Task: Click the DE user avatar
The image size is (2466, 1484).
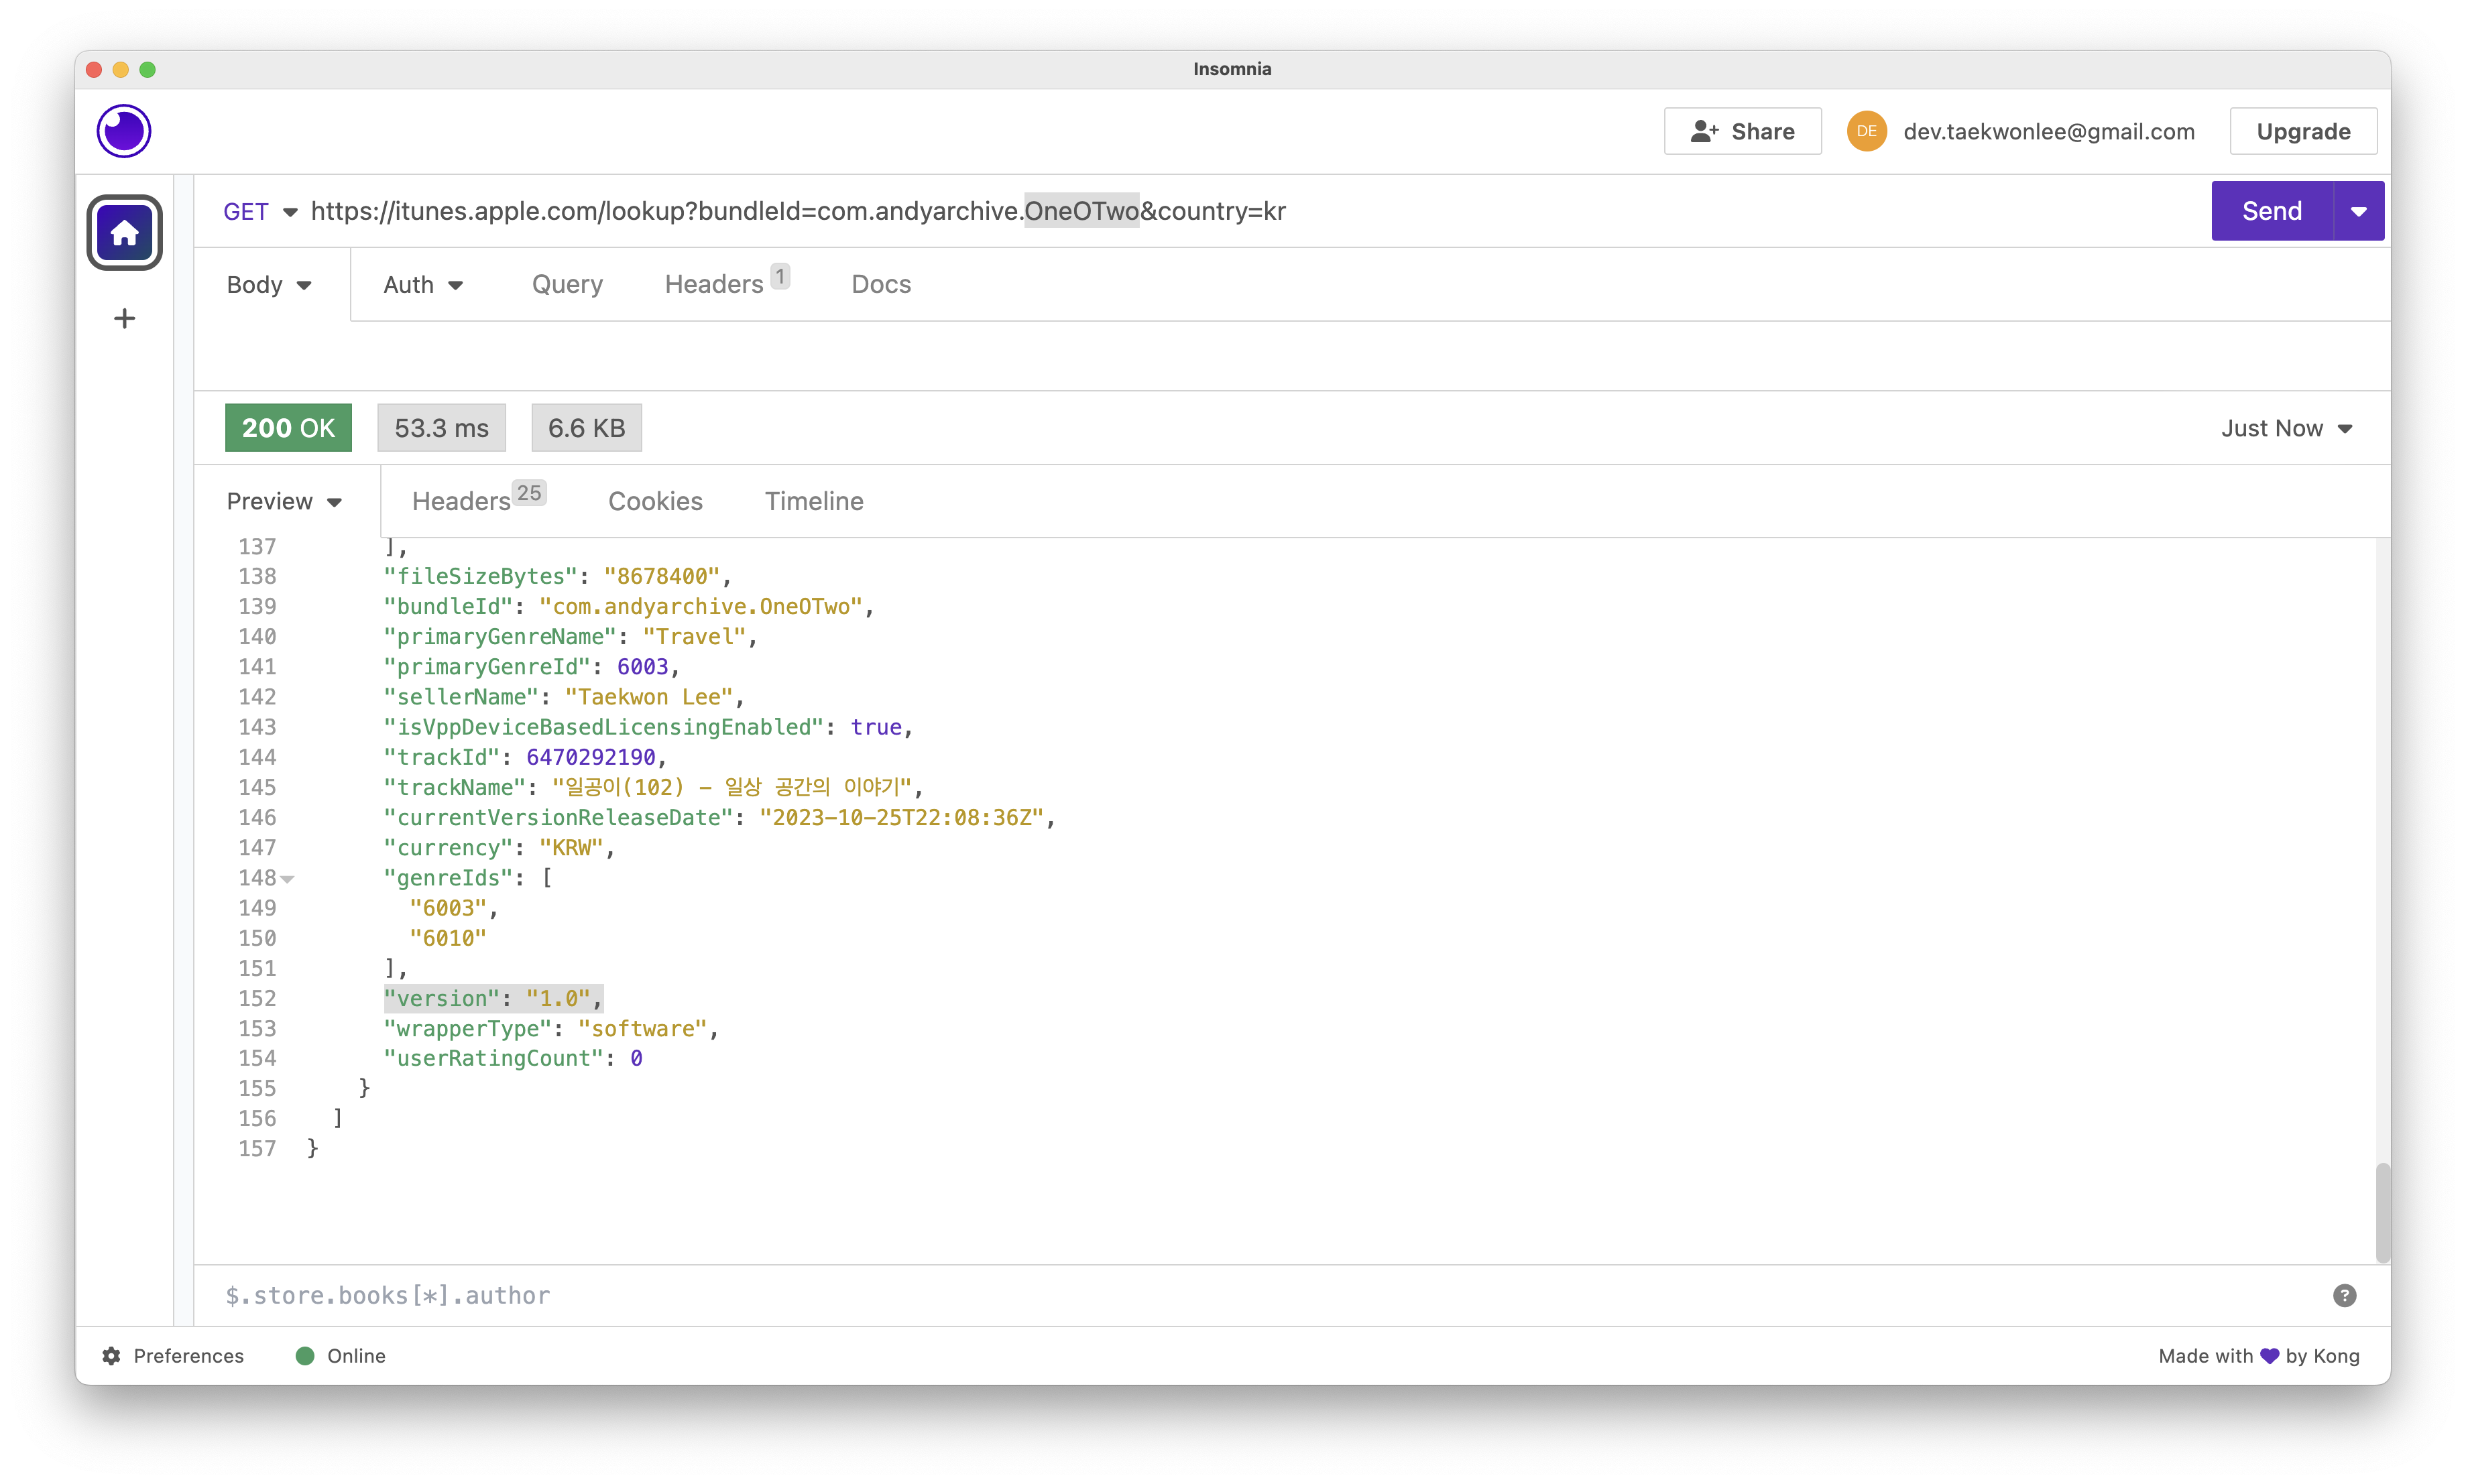Action: (x=1866, y=132)
